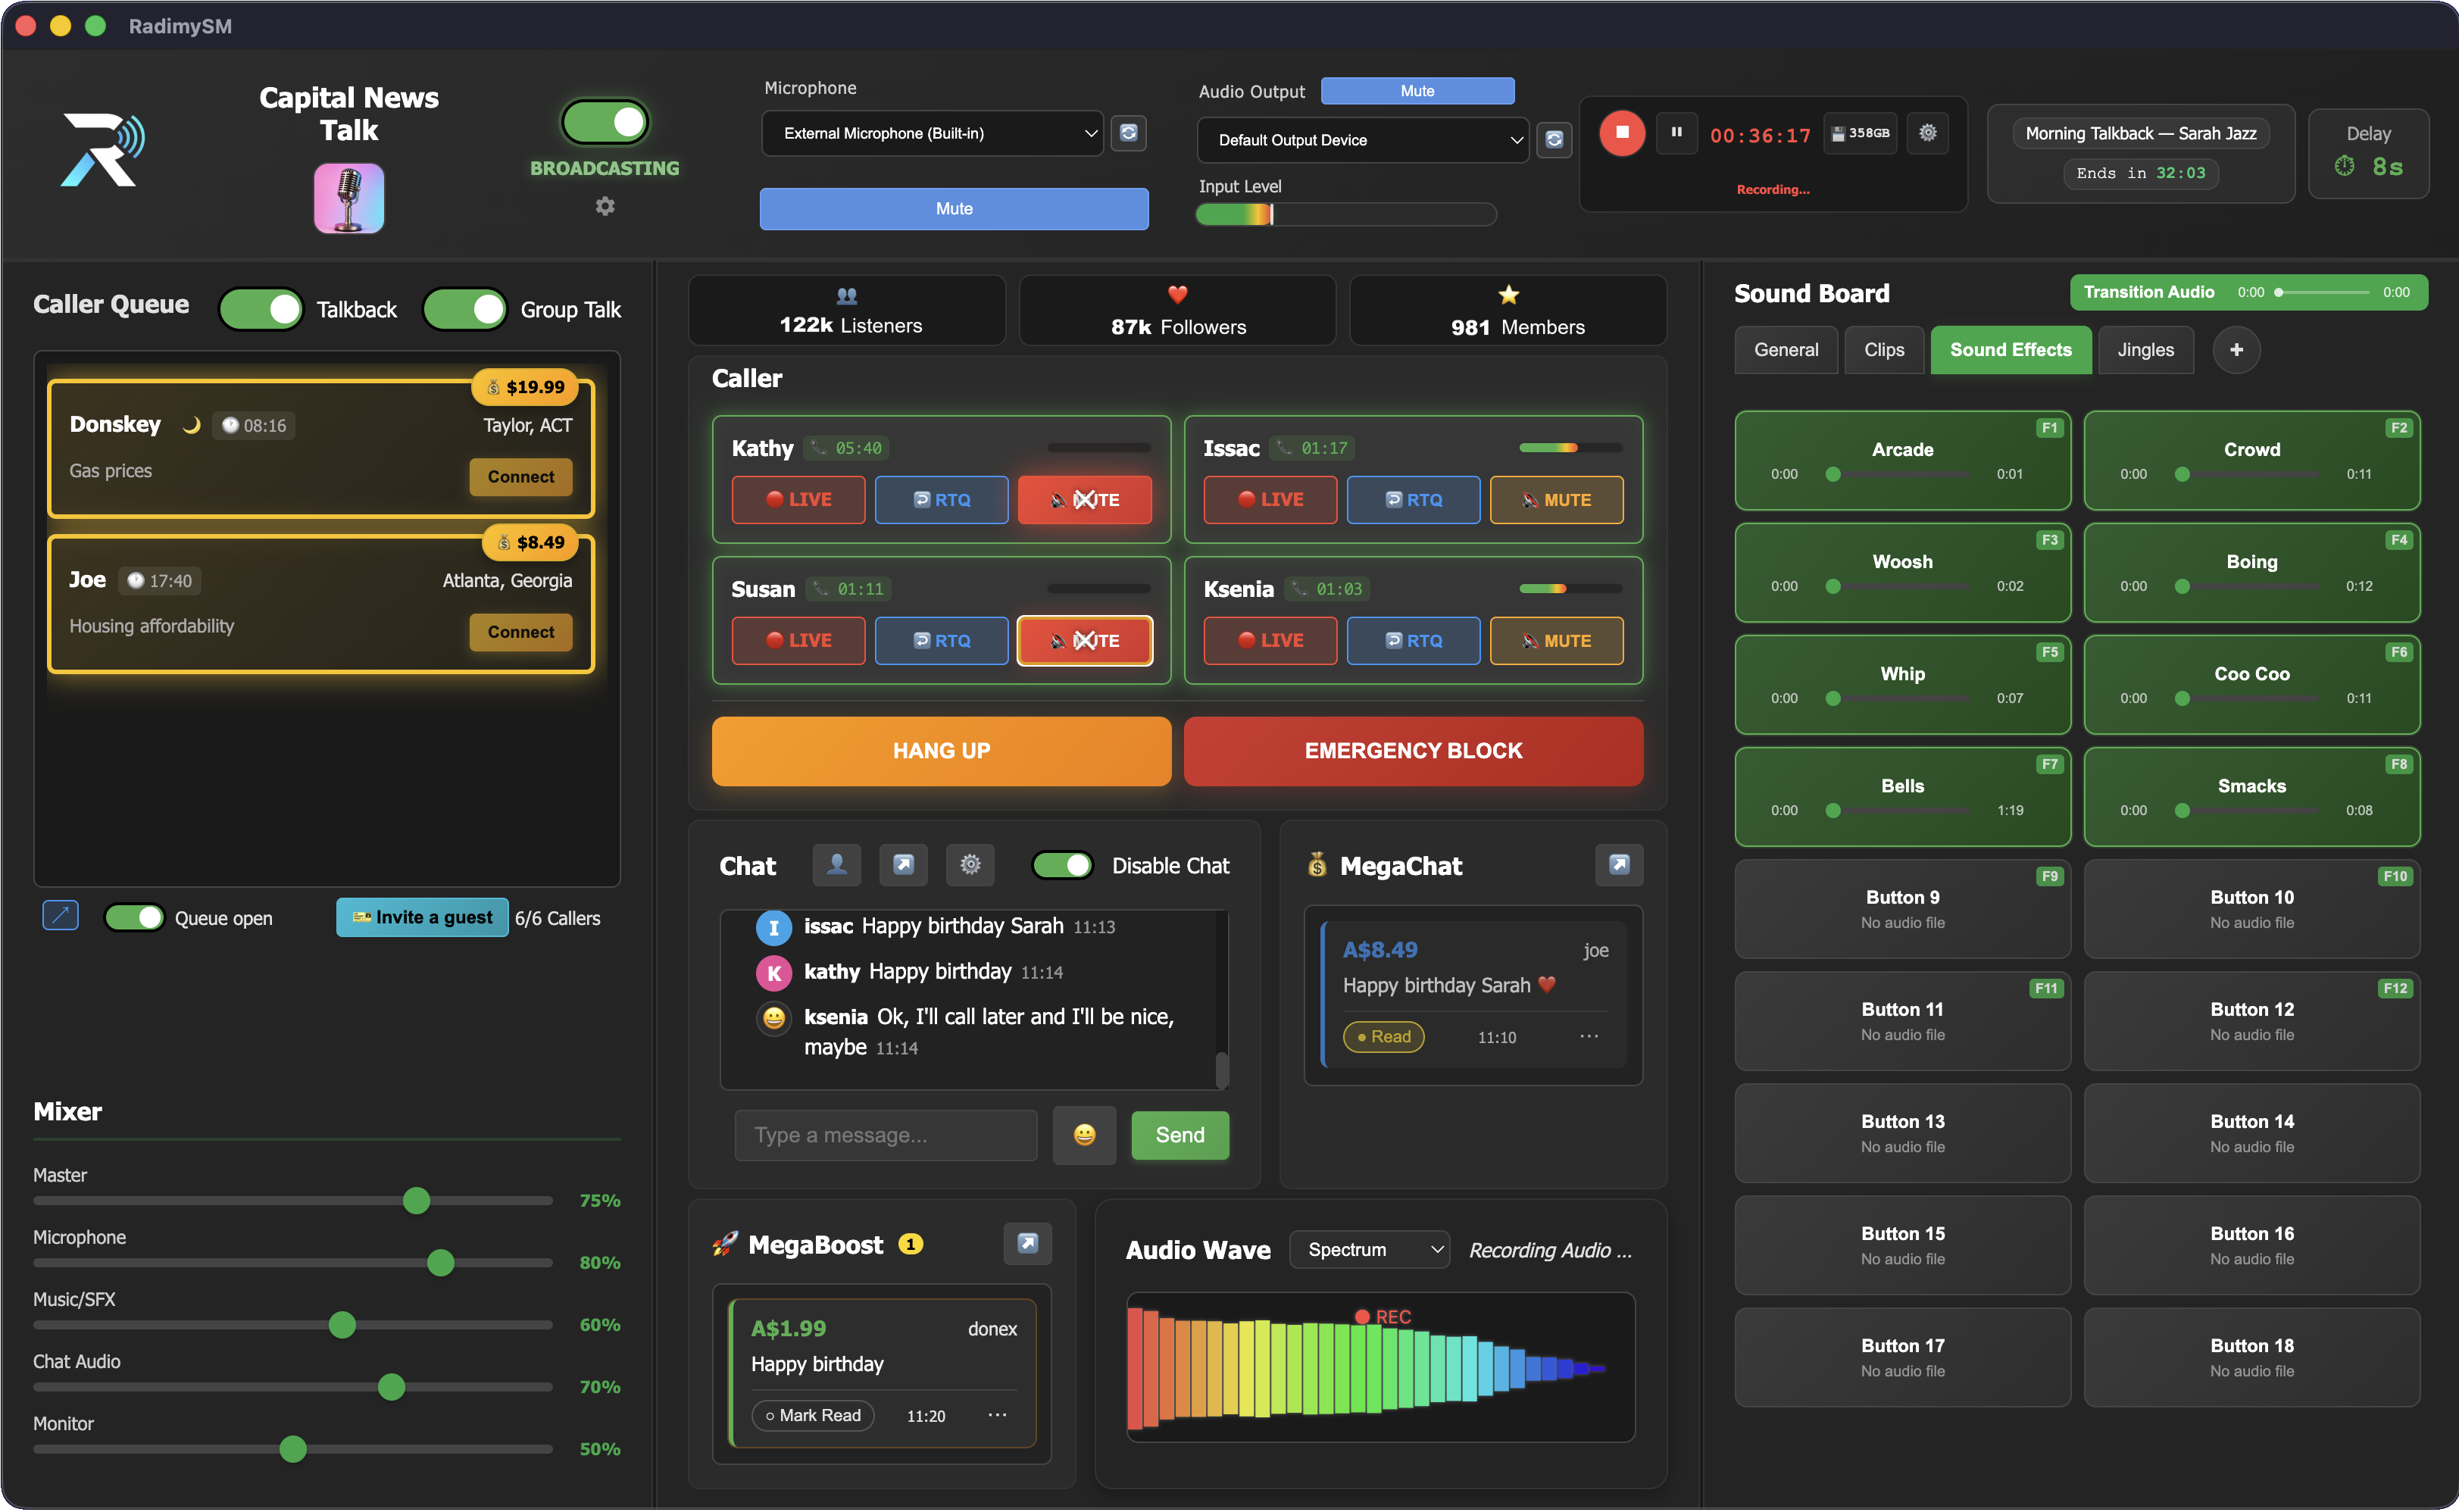Screen dimensions: 2459x1512
Task: Click Invite a guest
Action: tap(422, 917)
